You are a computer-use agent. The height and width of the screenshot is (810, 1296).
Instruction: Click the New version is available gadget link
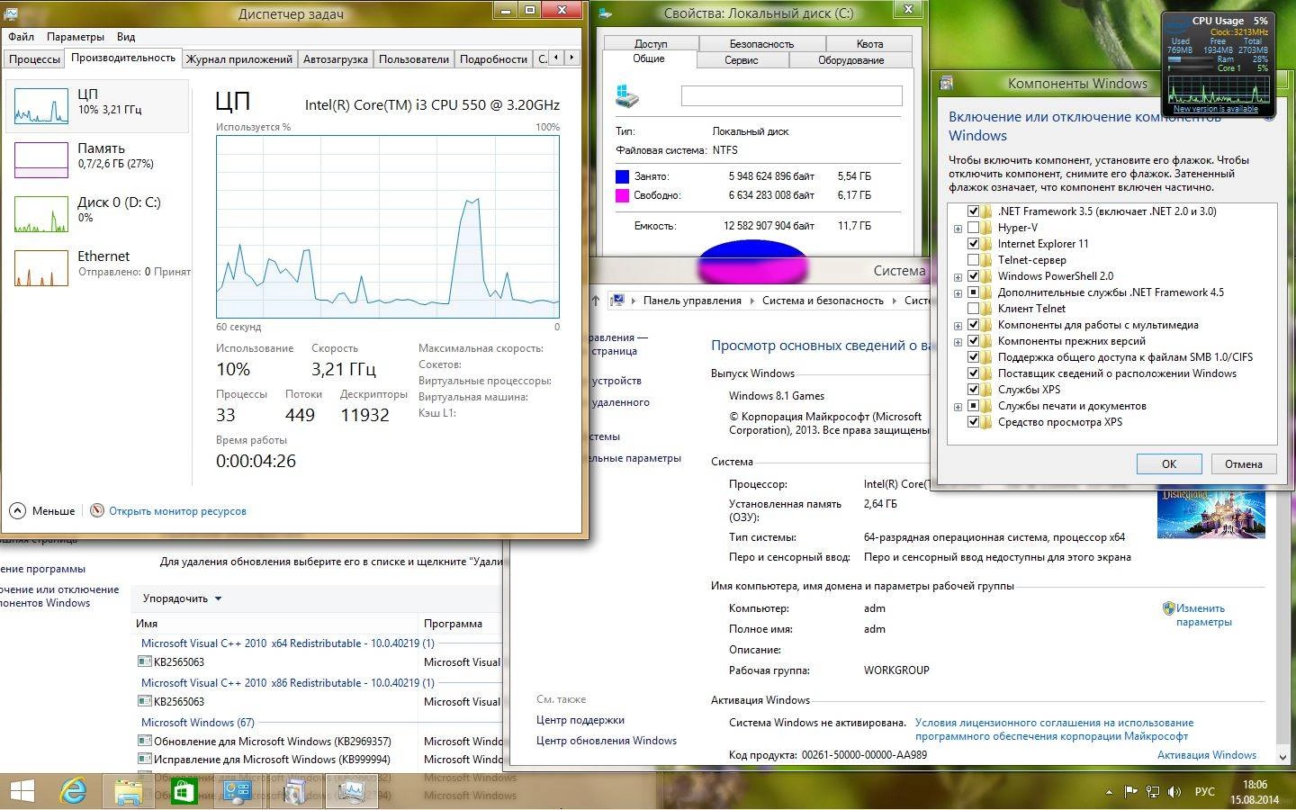pos(1216,109)
